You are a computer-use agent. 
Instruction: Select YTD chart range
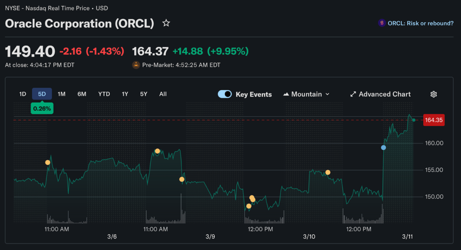pyautogui.click(x=104, y=94)
